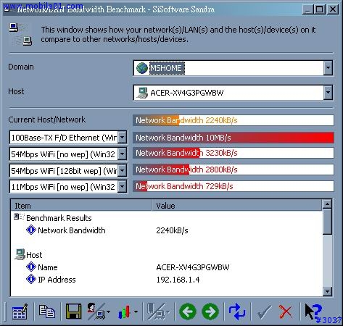Image resolution: width=343 pixels, height=326 pixels.
Task: Click the bar chart toolbar icon
Action: point(125,312)
